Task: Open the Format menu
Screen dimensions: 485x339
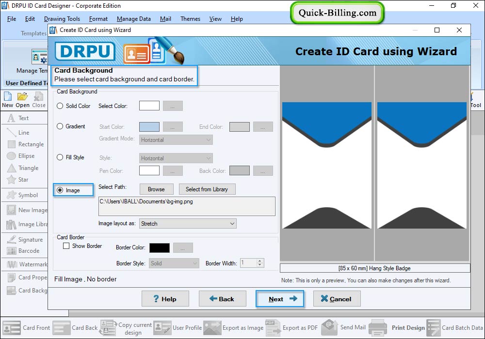Action: tap(98, 19)
